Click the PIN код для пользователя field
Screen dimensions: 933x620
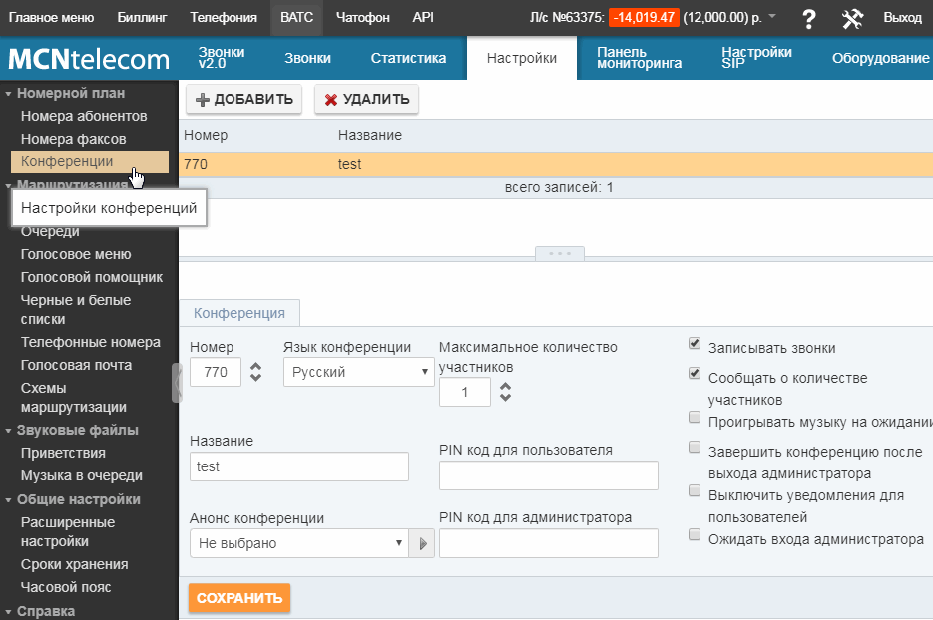click(548, 475)
